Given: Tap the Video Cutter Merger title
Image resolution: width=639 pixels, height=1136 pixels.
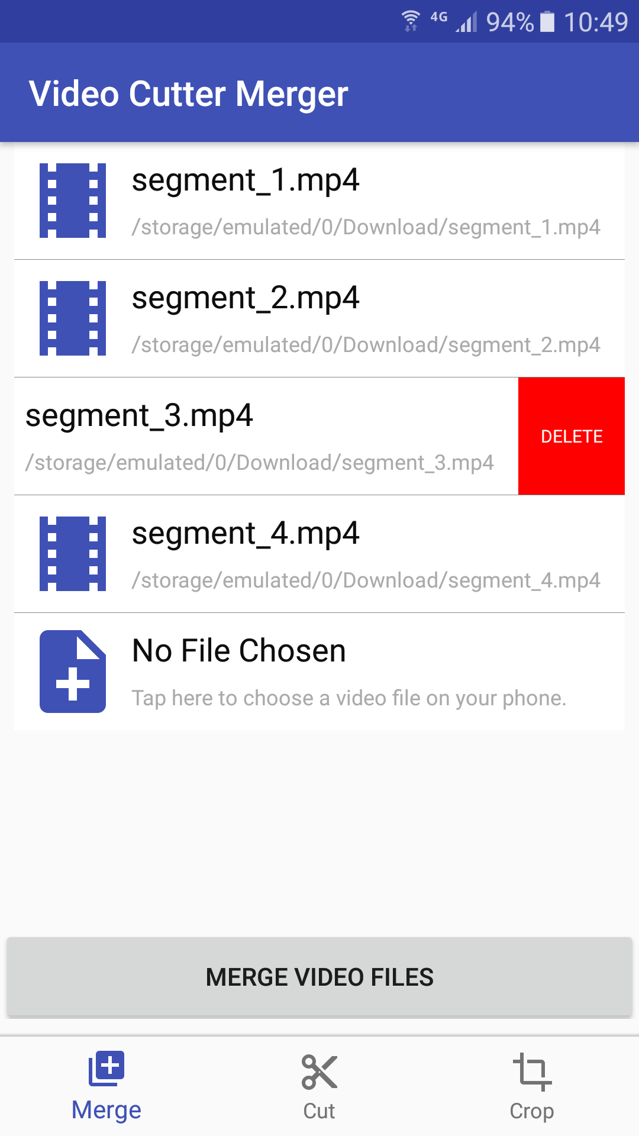Looking at the screenshot, I should (x=189, y=93).
